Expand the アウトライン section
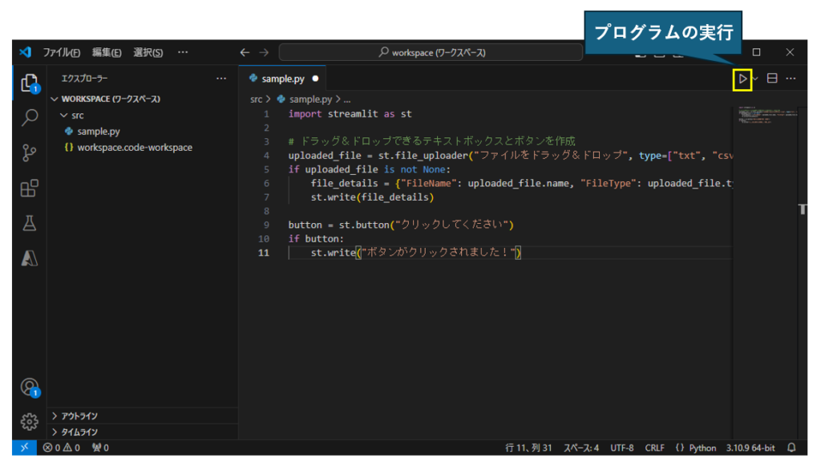This screenshot has width=821, height=471. click(79, 416)
